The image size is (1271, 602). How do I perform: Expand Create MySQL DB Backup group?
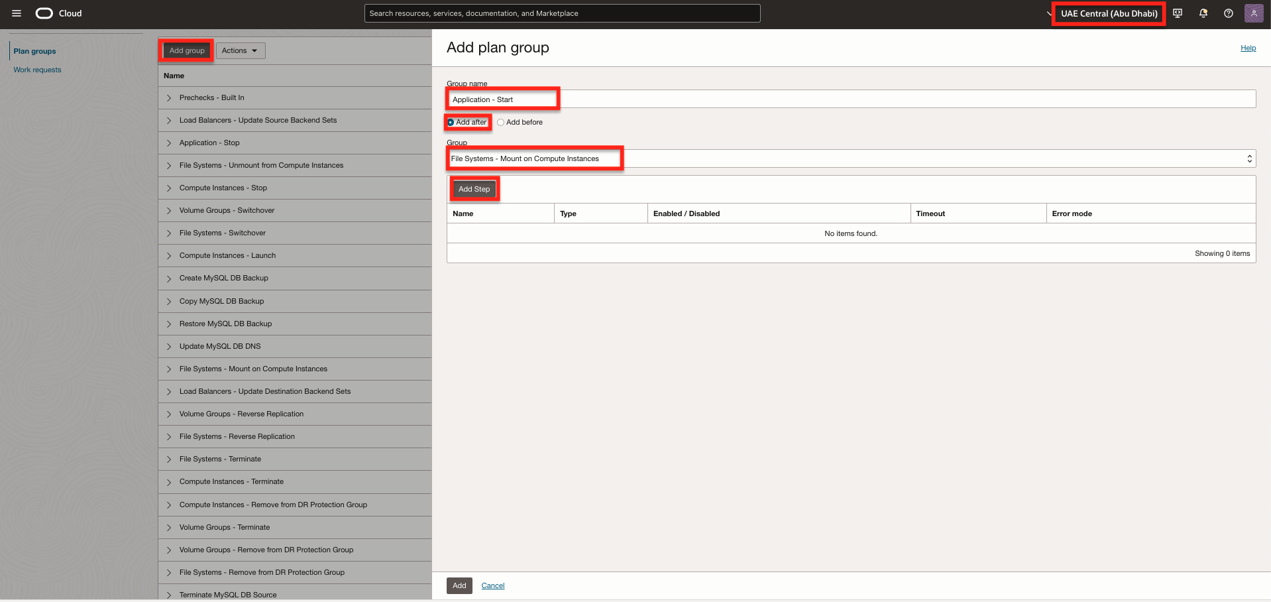[x=169, y=278]
